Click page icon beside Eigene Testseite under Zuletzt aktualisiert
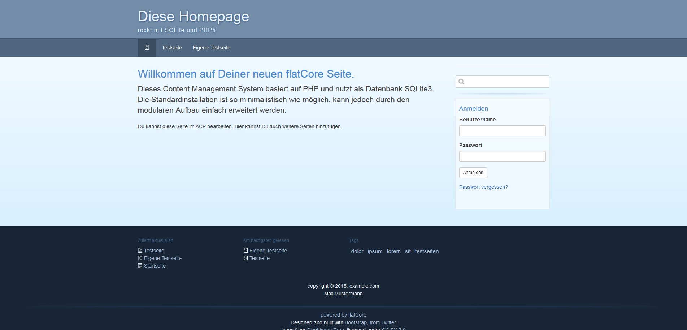The image size is (687, 330). (140, 258)
